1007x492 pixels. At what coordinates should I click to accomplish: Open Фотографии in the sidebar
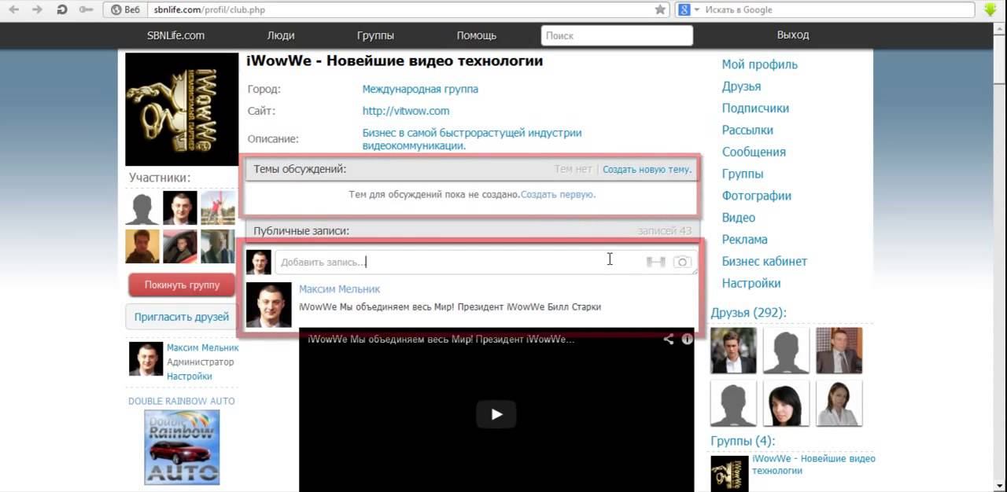click(757, 196)
